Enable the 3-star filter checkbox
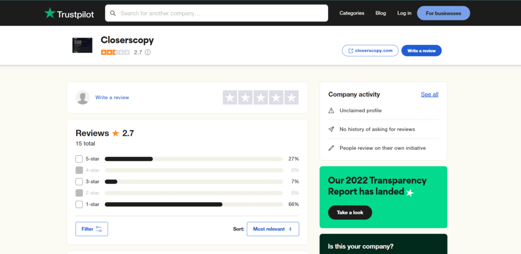The height and width of the screenshot is (254, 521). click(x=79, y=182)
